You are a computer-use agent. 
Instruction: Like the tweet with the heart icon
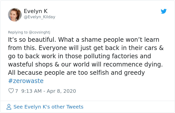(11, 91)
